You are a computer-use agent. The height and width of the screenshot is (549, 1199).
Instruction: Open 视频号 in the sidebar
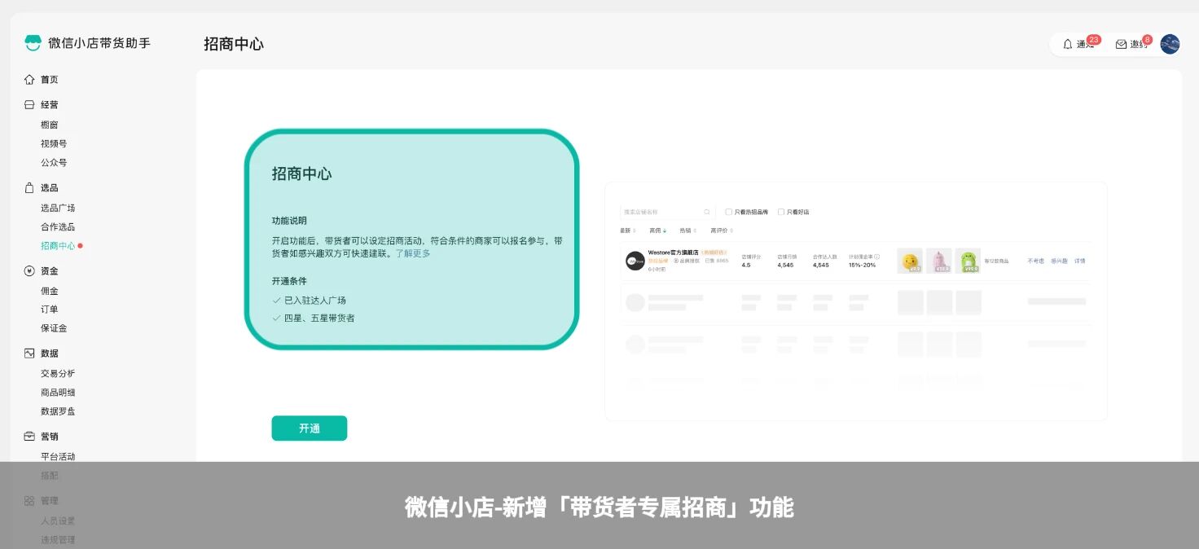click(x=54, y=144)
